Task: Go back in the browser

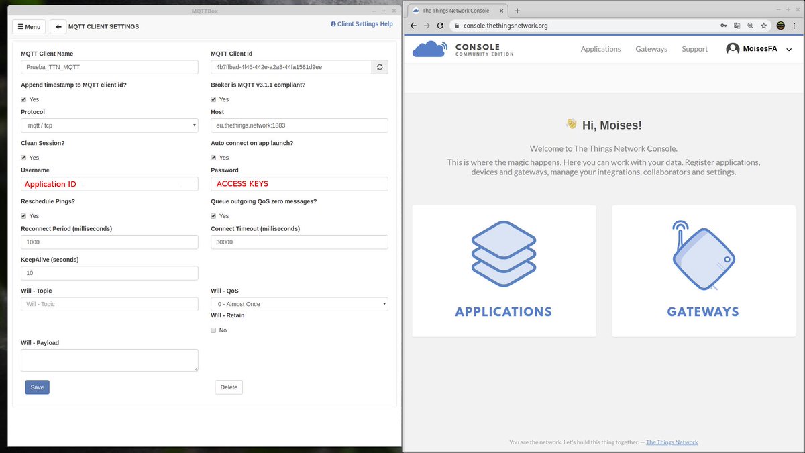Action: tap(413, 26)
